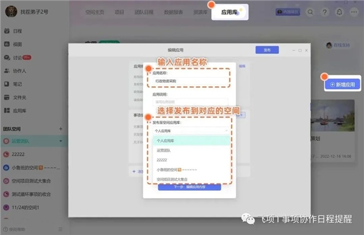Click the blue 发布 button
364x235 pixels.
pyautogui.click(x=267, y=50)
